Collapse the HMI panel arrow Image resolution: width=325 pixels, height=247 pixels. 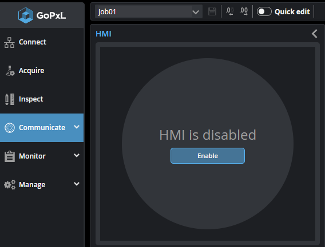pyautogui.click(x=315, y=34)
